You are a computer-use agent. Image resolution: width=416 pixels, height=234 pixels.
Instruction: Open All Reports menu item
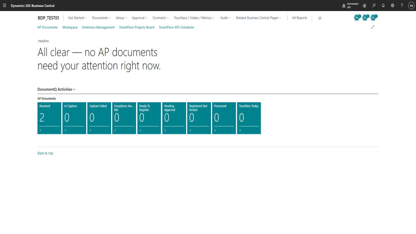[x=300, y=18]
